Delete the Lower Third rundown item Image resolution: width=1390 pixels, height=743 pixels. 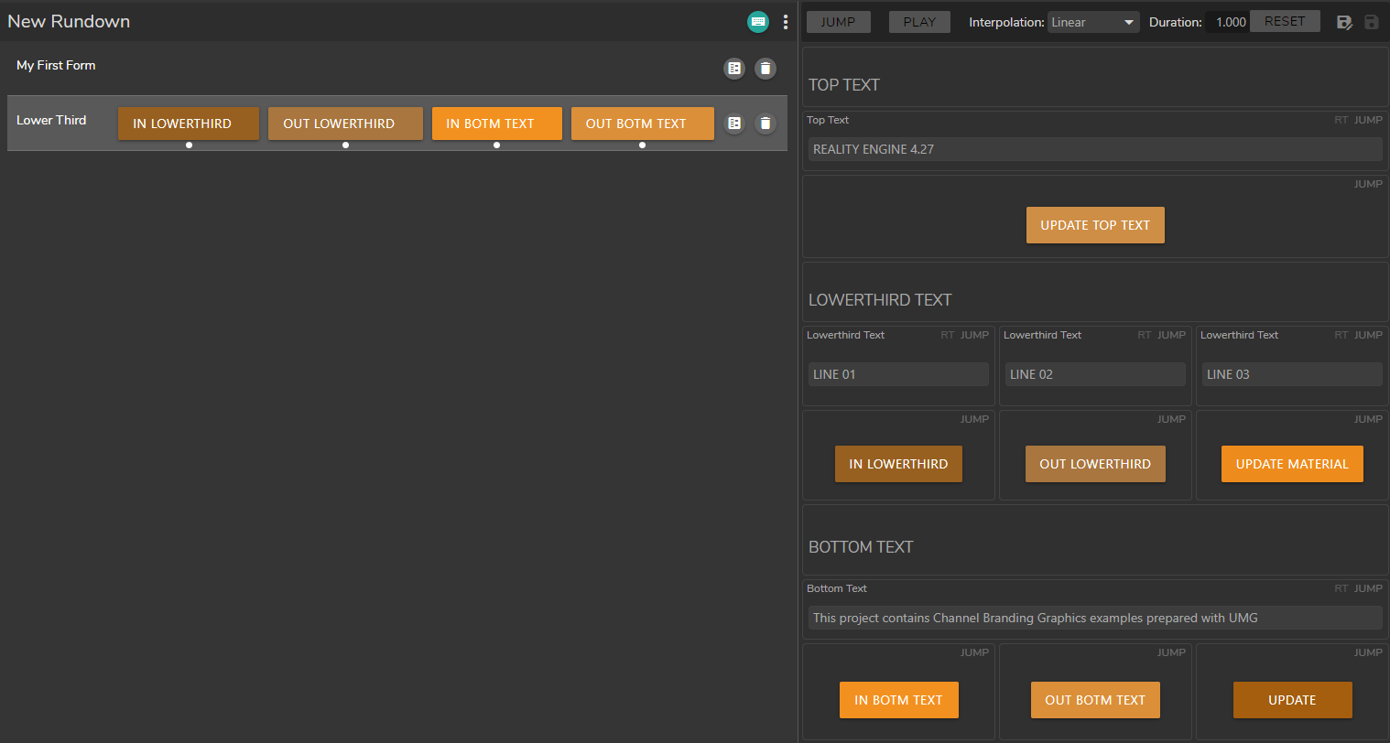(766, 124)
